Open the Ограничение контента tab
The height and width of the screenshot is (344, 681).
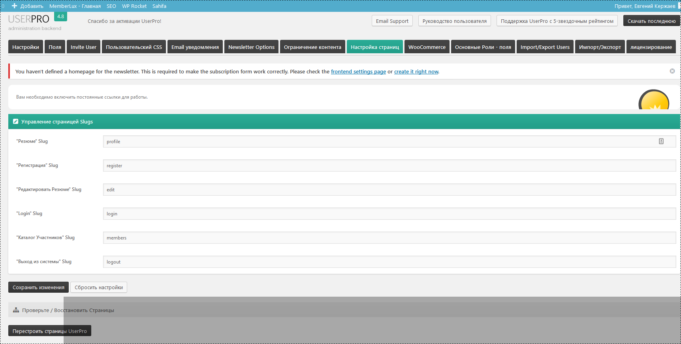pos(312,47)
